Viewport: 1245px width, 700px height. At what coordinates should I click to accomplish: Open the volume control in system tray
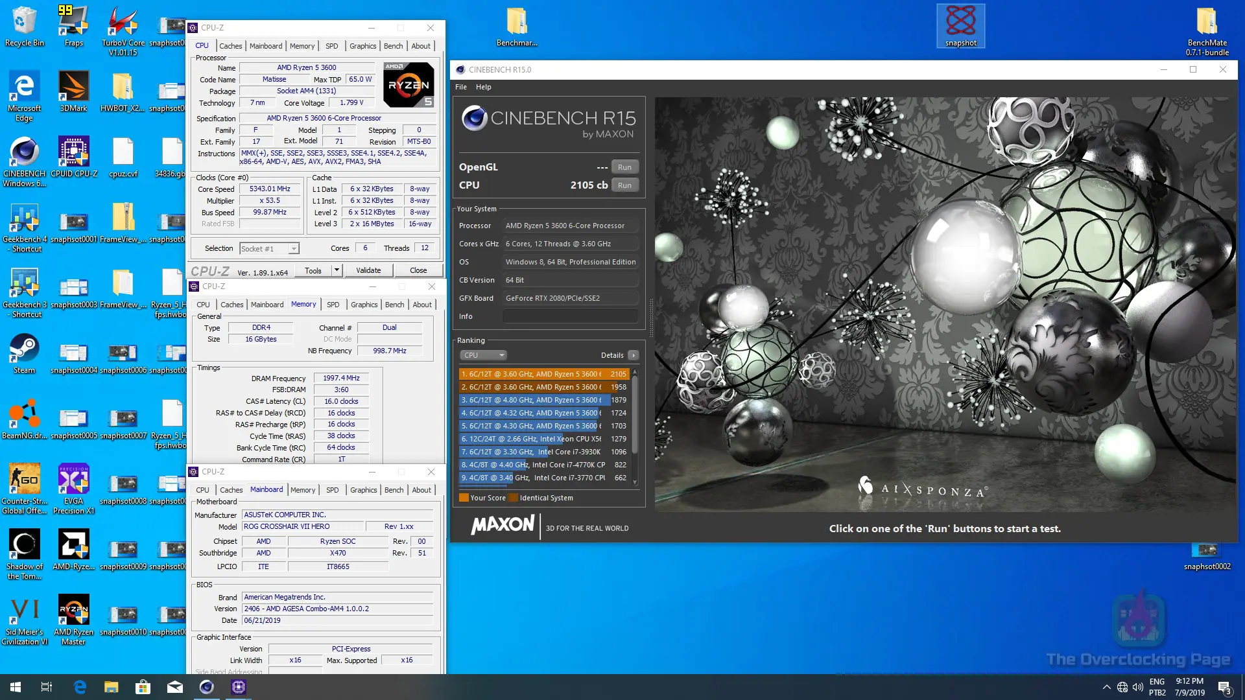1138,687
